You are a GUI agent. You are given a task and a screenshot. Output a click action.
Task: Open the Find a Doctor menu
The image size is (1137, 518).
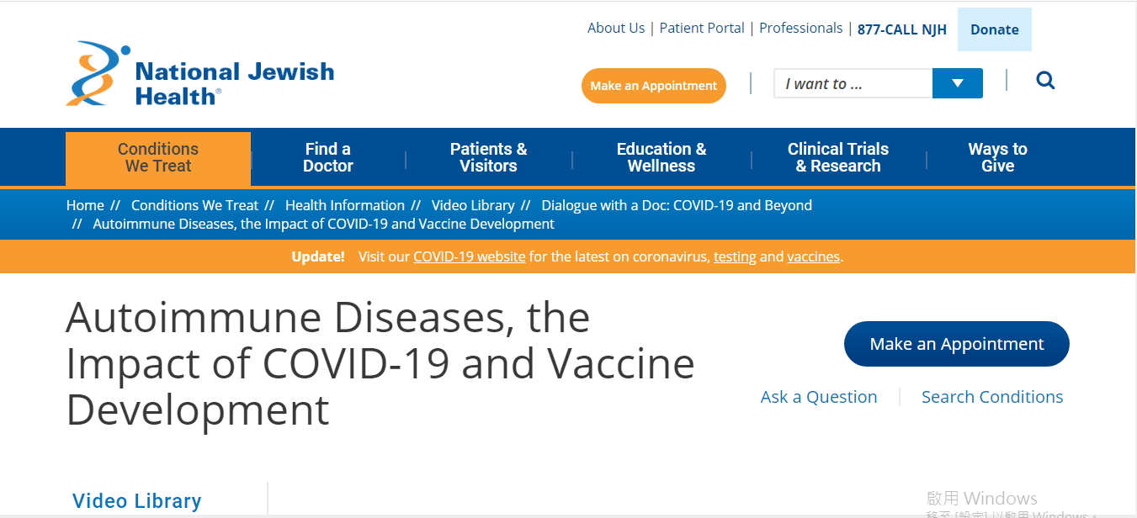327,157
